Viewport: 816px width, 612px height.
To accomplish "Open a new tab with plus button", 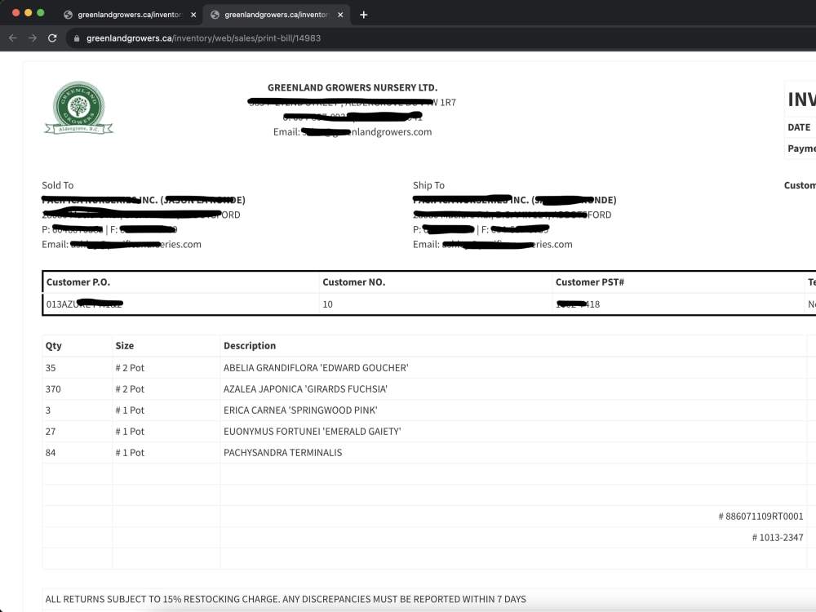I will point(364,15).
